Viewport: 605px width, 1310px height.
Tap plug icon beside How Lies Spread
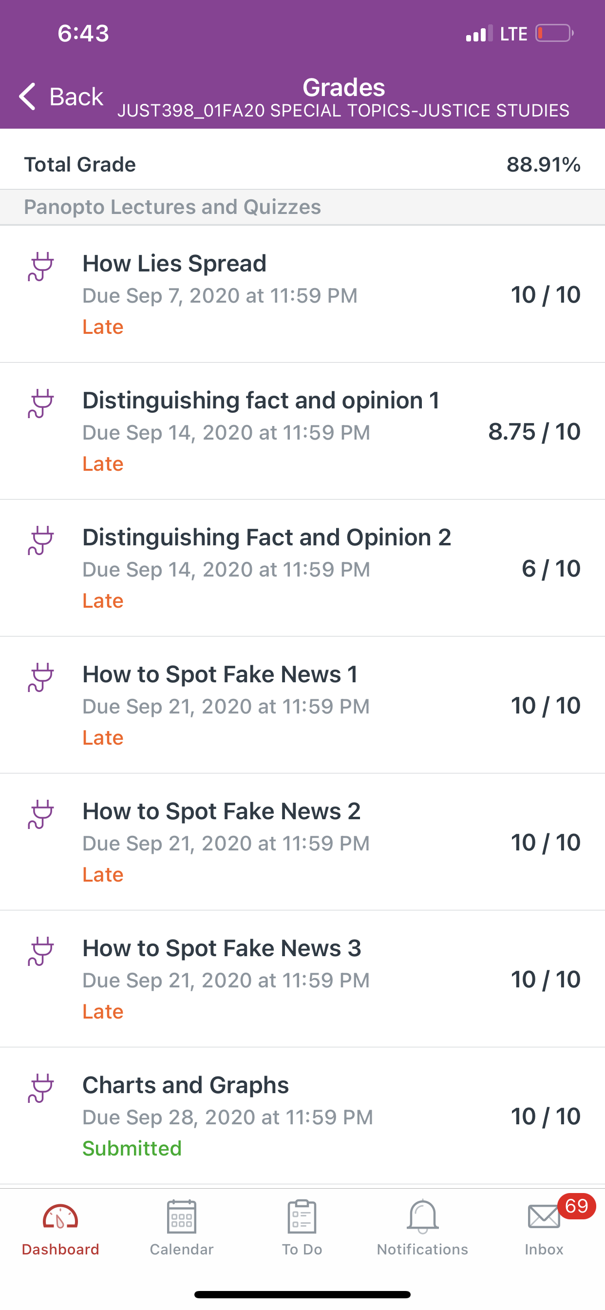pyautogui.click(x=40, y=267)
